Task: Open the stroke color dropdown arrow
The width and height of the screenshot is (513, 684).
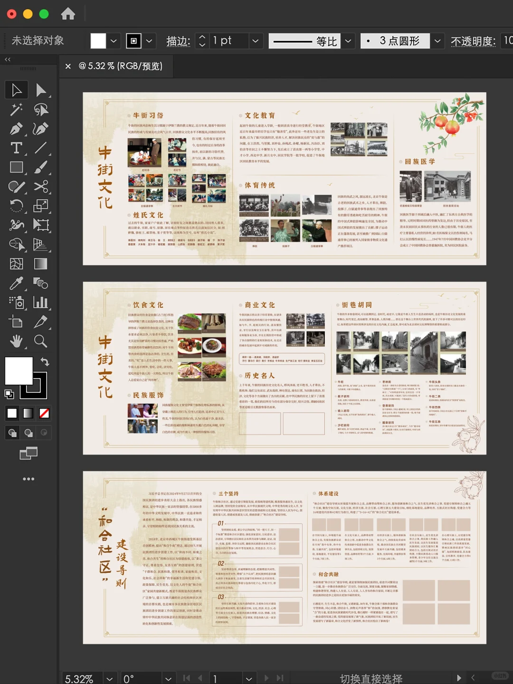Action: 149,41
